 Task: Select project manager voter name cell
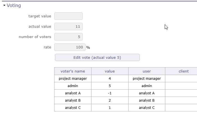click(x=73, y=79)
